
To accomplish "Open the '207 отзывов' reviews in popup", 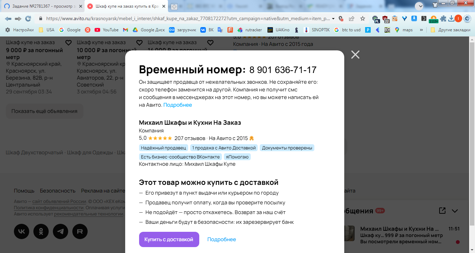I will 190,138.
